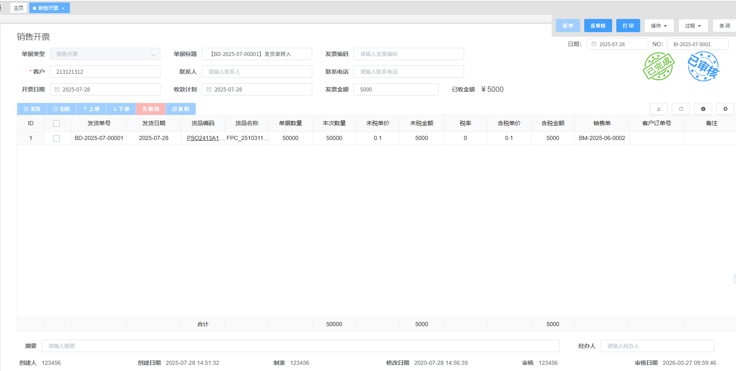Refresh the table with the reload icon
Image resolution: width=736 pixels, height=371 pixels.
(x=680, y=109)
